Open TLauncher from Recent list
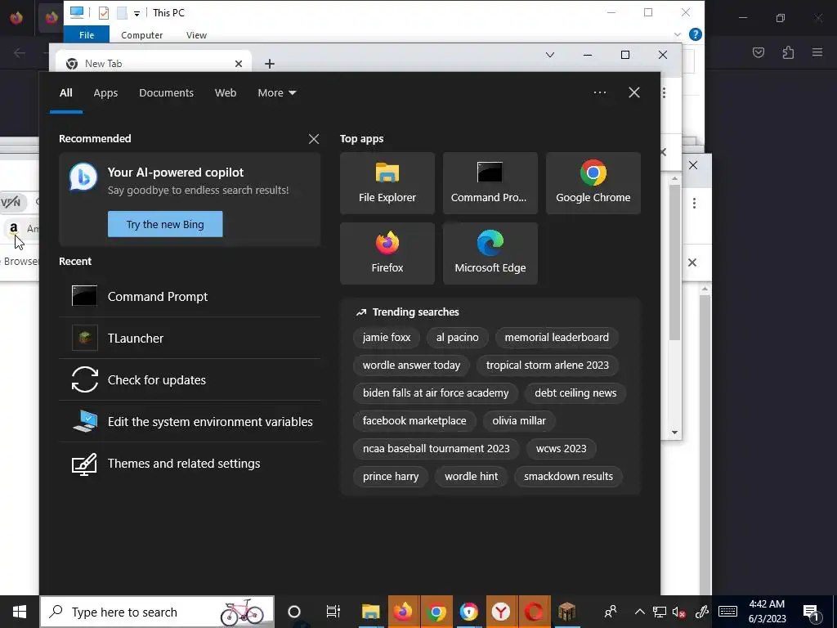837x628 pixels. tap(190, 338)
